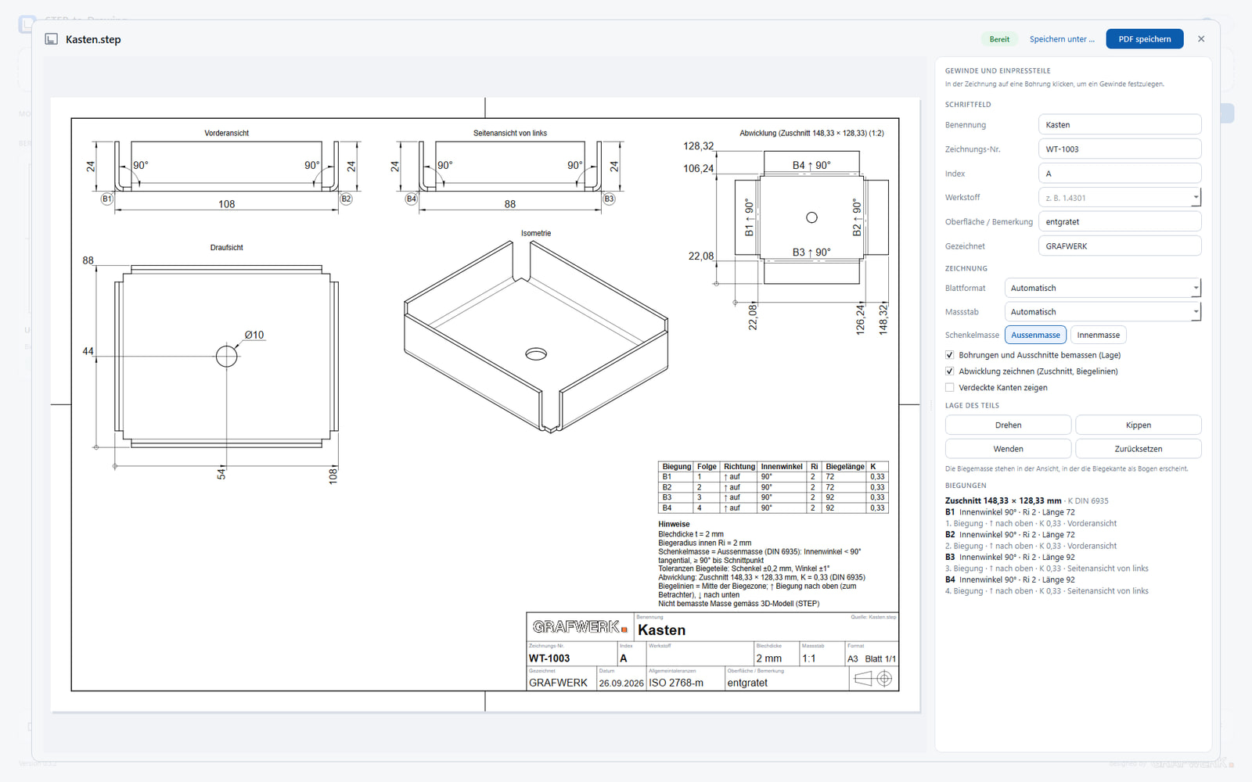Click the bend marker B2 in Vorderansicht
The image size is (1252, 782).
346,199
